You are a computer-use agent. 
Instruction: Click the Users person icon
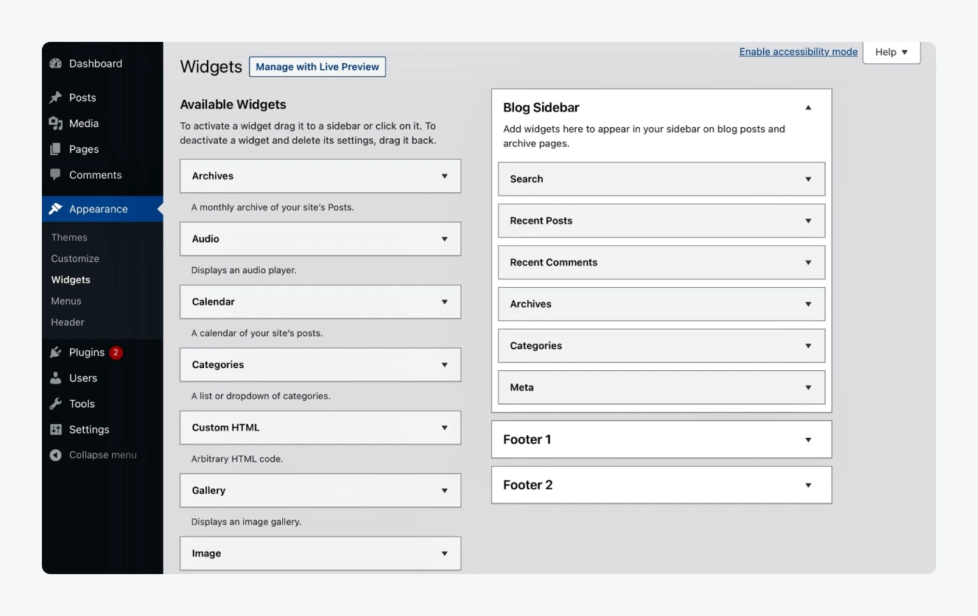56,378
